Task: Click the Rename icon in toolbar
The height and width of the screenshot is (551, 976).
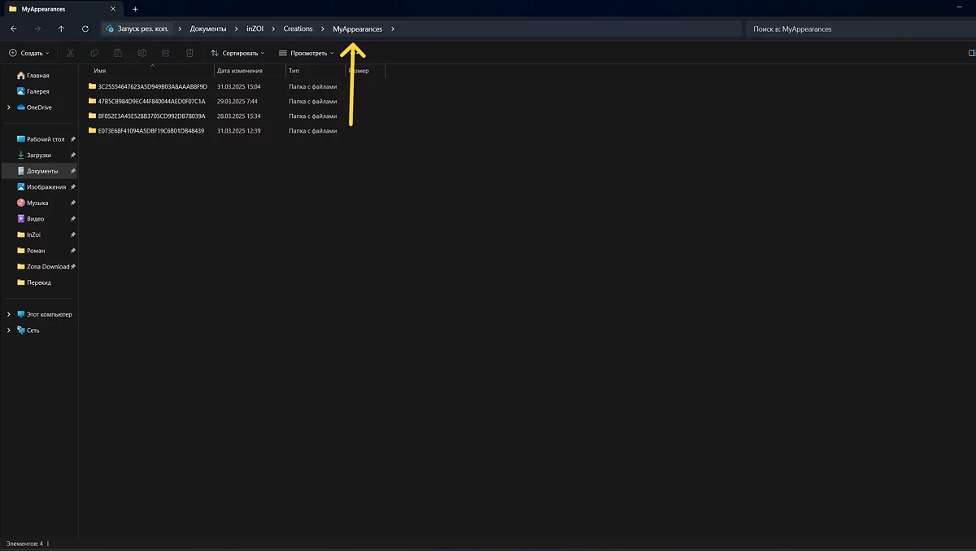Action: pos(142,53)
